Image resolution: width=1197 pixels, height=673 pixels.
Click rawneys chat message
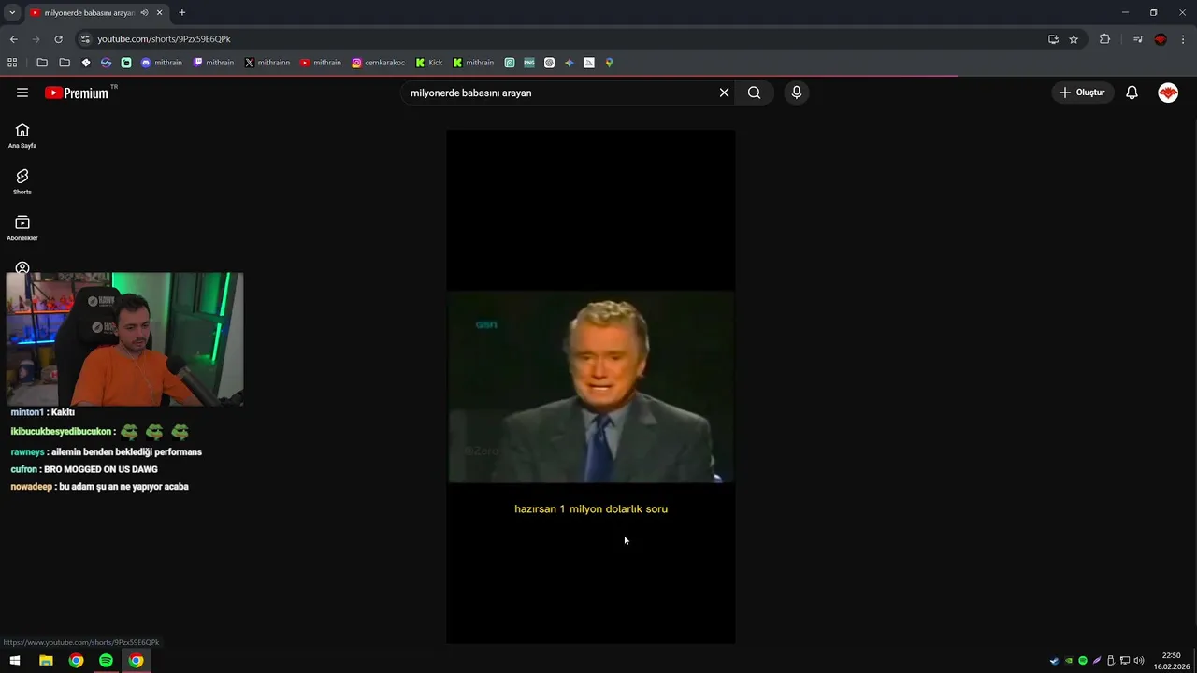click(x=106, y=451)
